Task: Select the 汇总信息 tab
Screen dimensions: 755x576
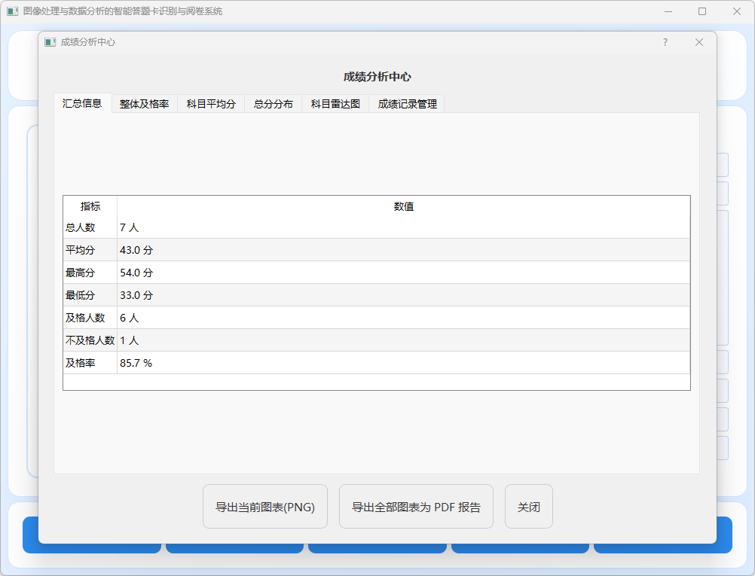Action: (x=82, y=103)
